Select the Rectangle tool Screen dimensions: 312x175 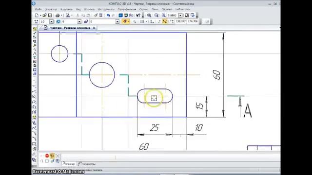point(34,144)
